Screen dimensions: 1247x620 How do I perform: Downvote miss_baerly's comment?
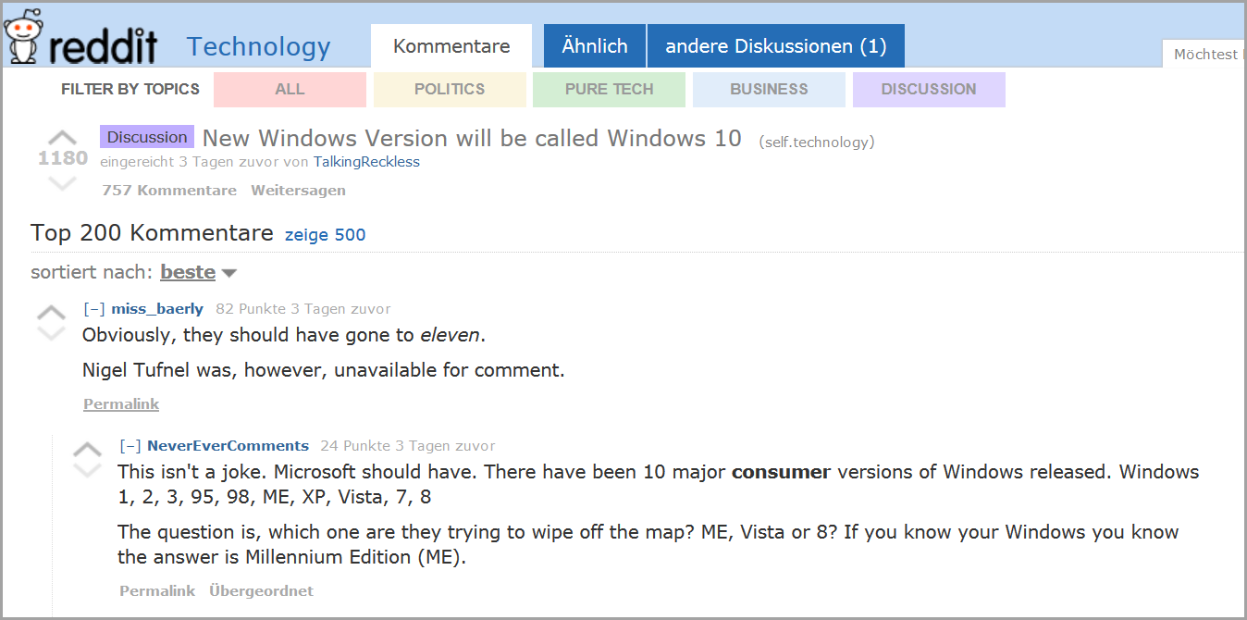coord(51,333)
